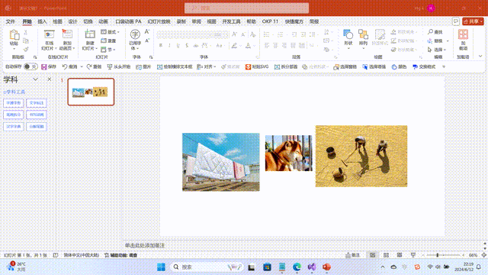Click 绘制横排文本框 draw text box tool
488x275 pixels.
click(175, 66)
